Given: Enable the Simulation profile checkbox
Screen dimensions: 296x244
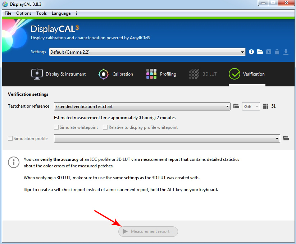Looking at the screenshot, I should pos(10,139).
